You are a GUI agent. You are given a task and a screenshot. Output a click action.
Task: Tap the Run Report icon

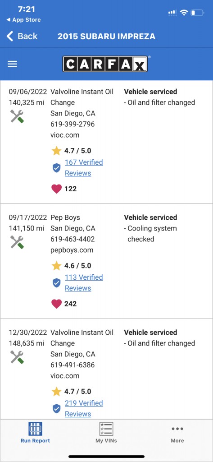[35, 429]
